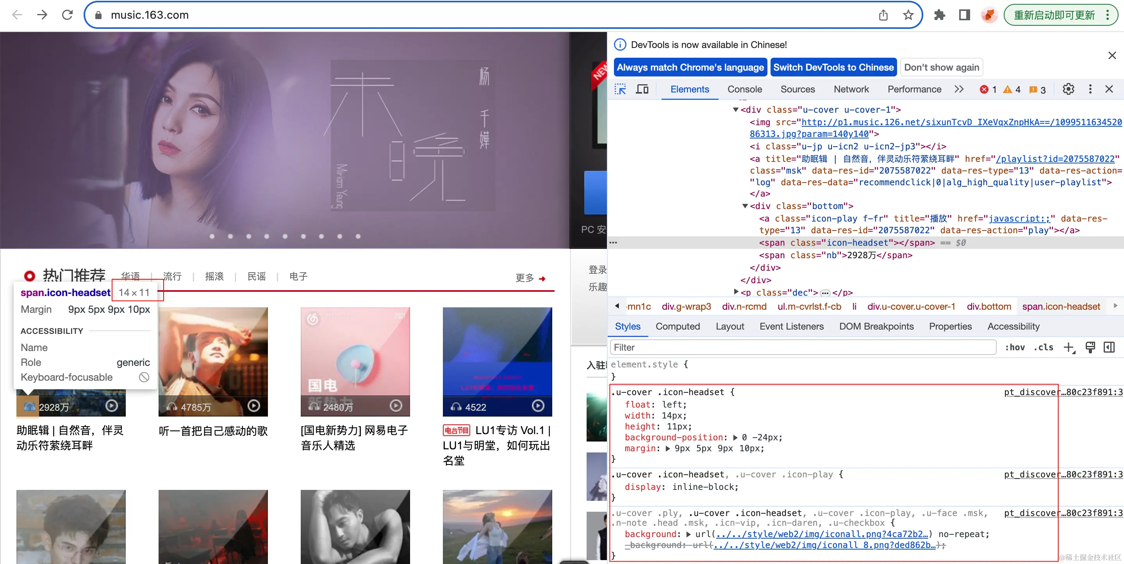
Task: Select the 摇滚 category link
Action: pos(214,276)
